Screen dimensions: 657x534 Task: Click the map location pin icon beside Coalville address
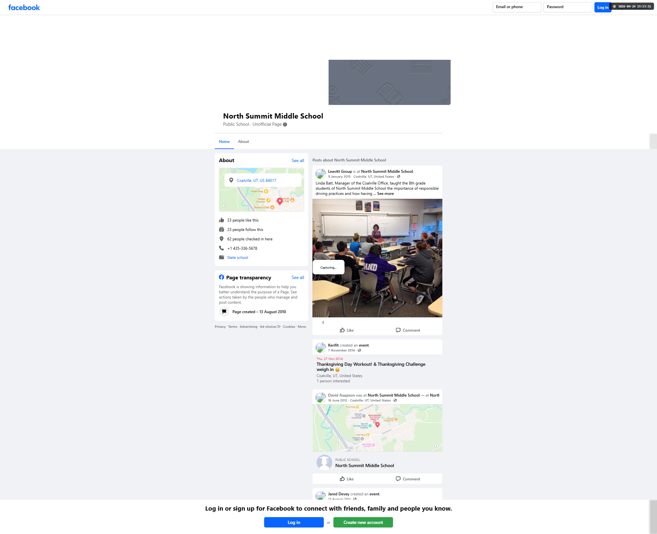coord(231,180)
